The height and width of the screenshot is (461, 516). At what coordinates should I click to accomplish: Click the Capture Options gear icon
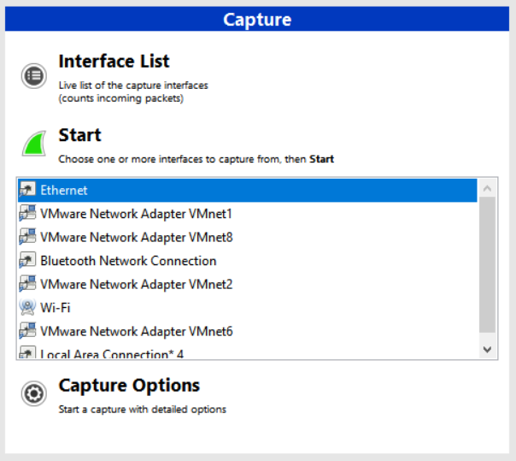(34, 393)
